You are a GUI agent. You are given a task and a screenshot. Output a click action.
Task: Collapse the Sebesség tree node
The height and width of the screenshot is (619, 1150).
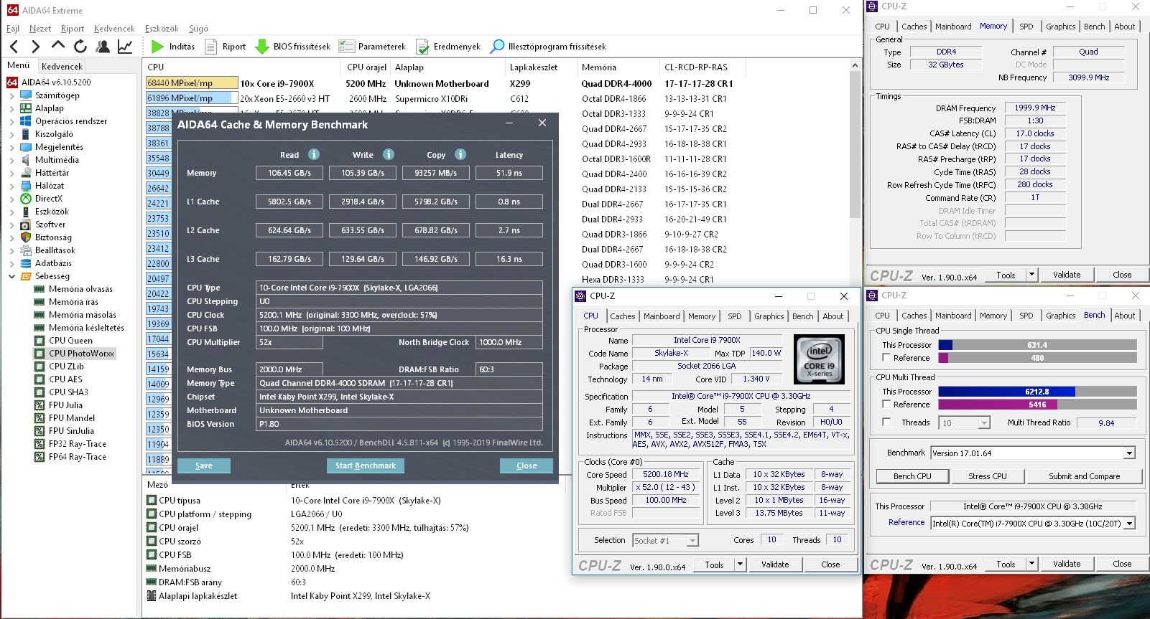pyautogui.click(x=11, y=276)
